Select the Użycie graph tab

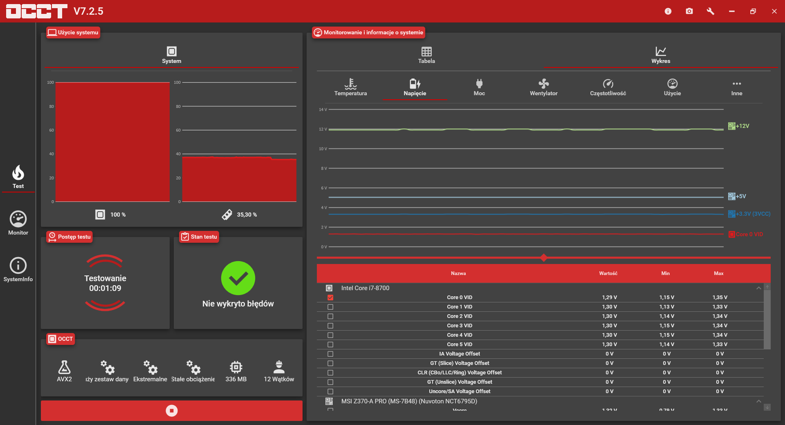click(x=672, y=87)
